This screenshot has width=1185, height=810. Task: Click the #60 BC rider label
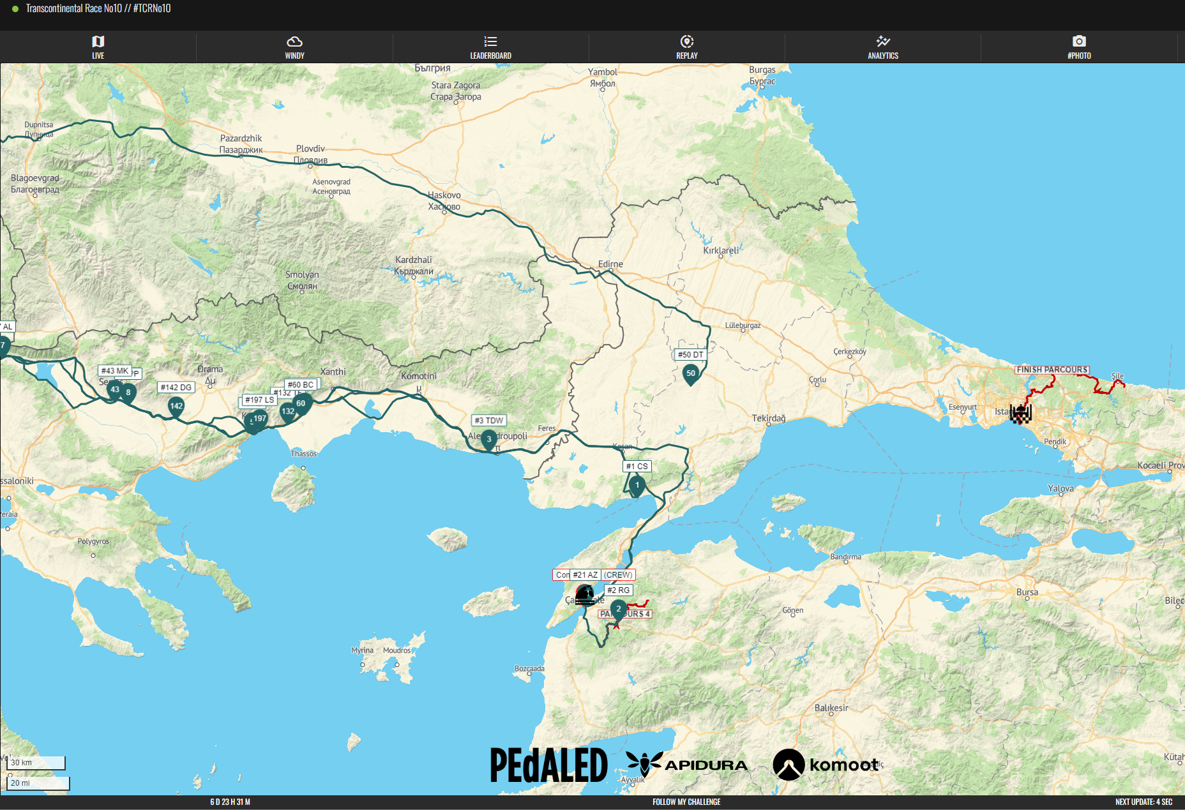[301, 385]
